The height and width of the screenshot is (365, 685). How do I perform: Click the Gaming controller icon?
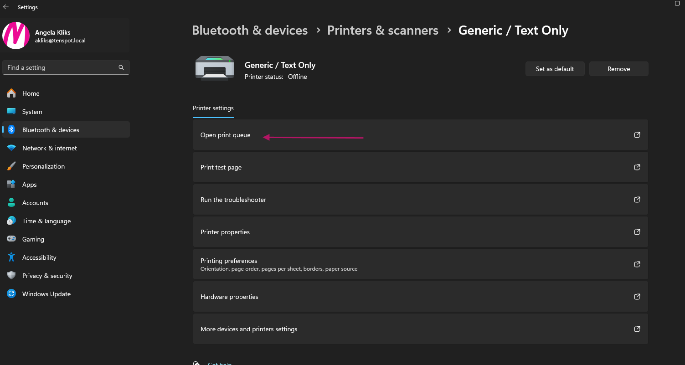click(11, 239)
